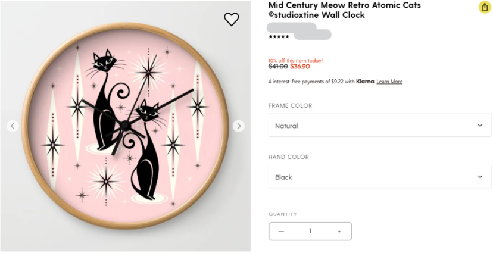This screenshot has width=493, height=253.
Task: Increase quantity with the plus button
Action: 339,231
